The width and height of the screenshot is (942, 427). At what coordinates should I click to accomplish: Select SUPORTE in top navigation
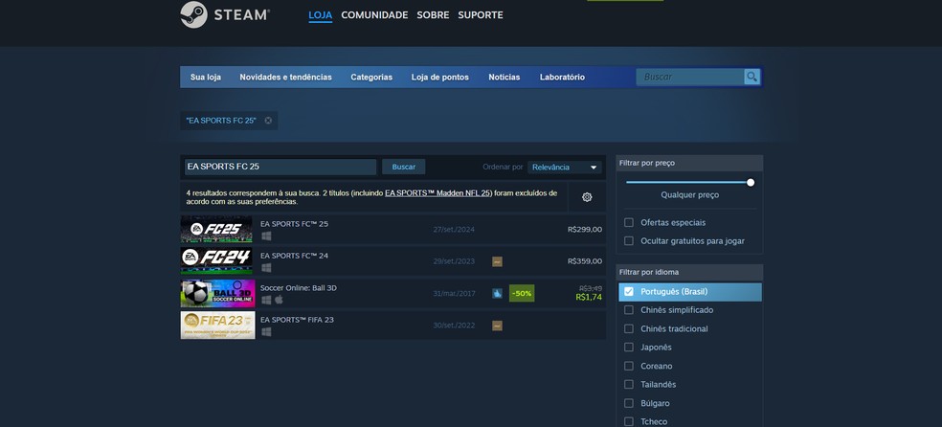click(481, 15)
